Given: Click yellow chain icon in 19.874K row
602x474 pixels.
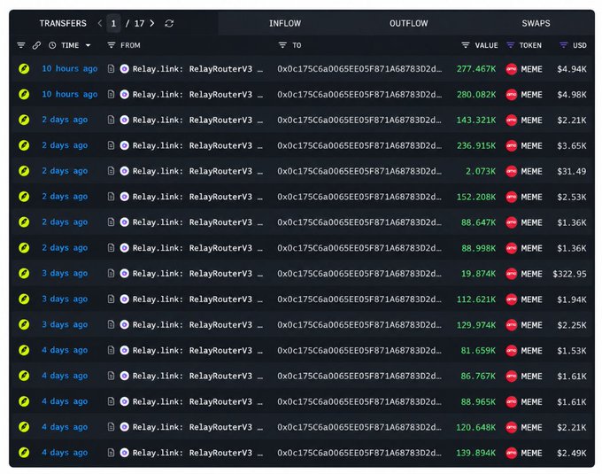Looking at the screenshot, I should (24, 274).
